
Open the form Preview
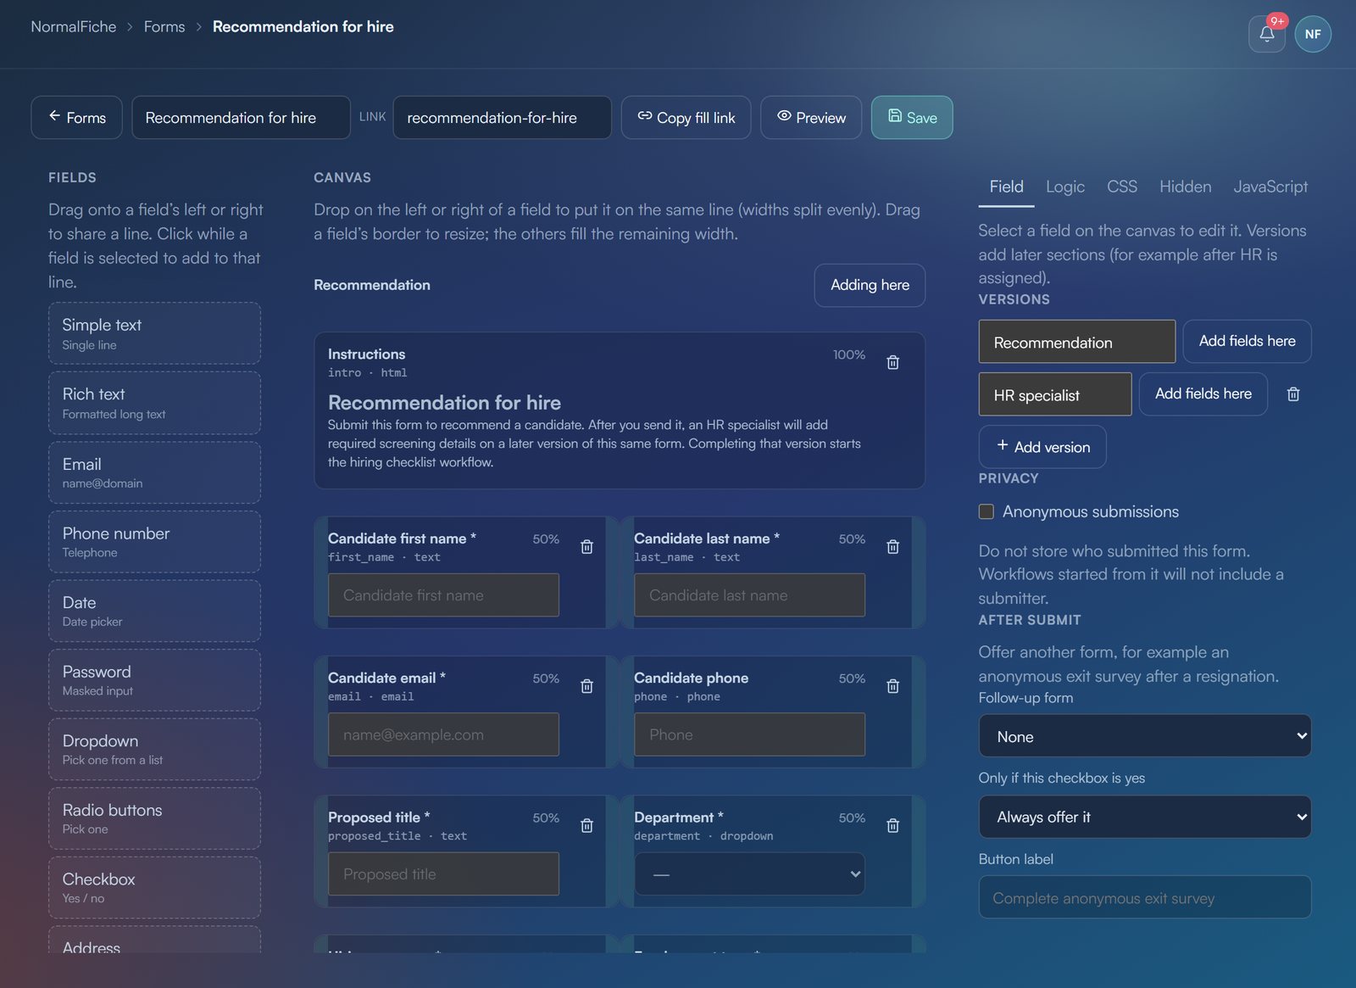point(811,117)
